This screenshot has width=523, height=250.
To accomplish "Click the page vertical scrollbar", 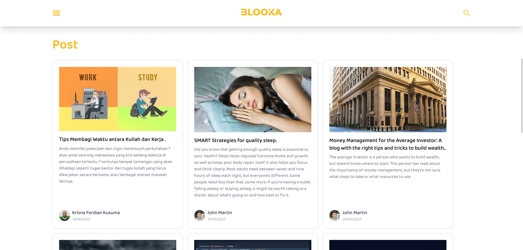I will click(522, 95).
